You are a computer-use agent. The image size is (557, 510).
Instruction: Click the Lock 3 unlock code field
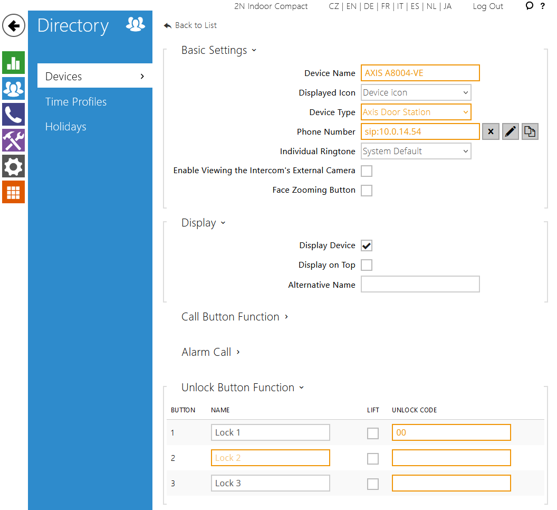(x=452, y=483)
